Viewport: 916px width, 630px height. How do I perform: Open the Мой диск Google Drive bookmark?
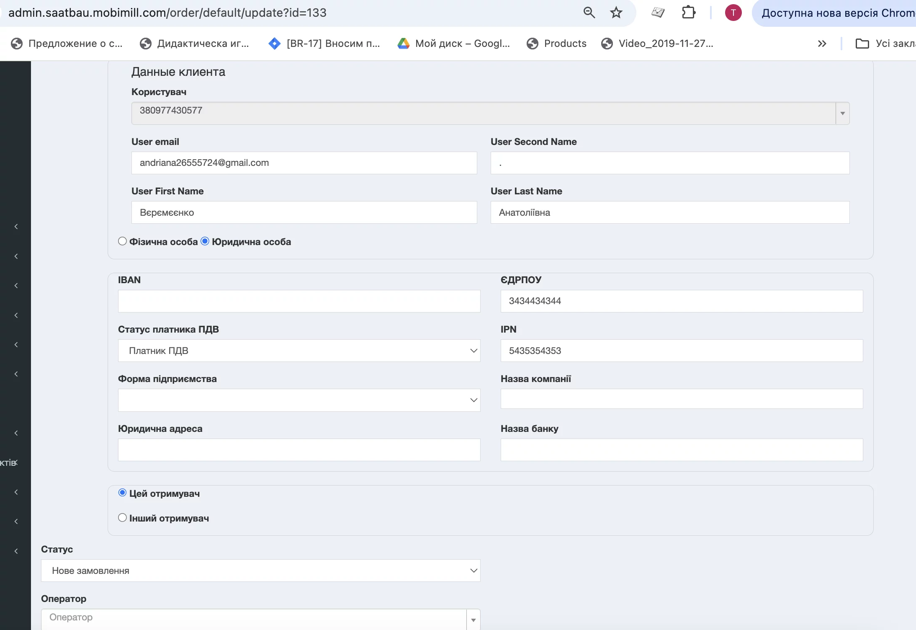(454, 44)
